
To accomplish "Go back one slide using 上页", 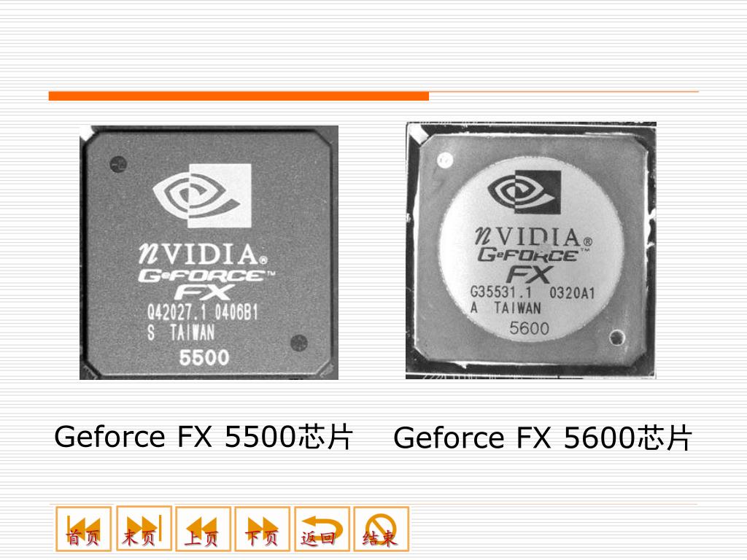I will pos(203,529).
